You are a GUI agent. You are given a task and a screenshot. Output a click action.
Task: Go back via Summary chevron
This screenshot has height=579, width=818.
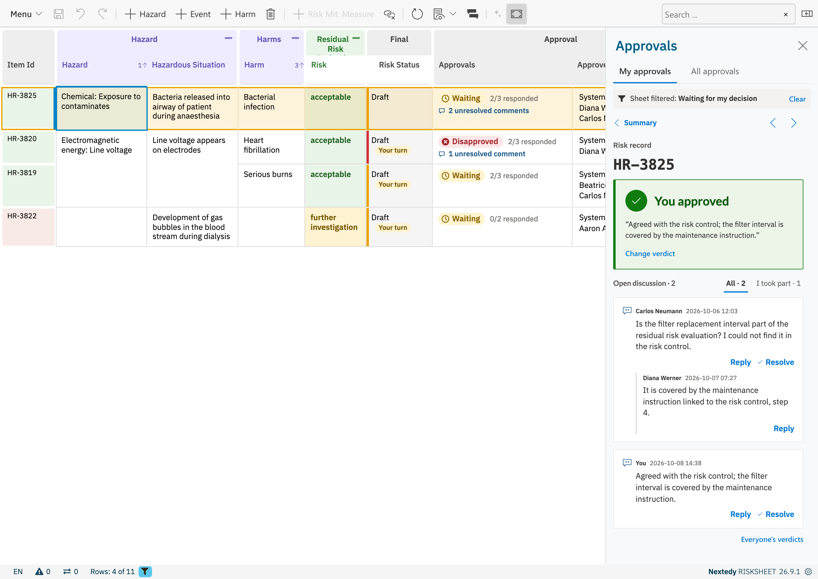pyautogui.click(x=617, y=123)
